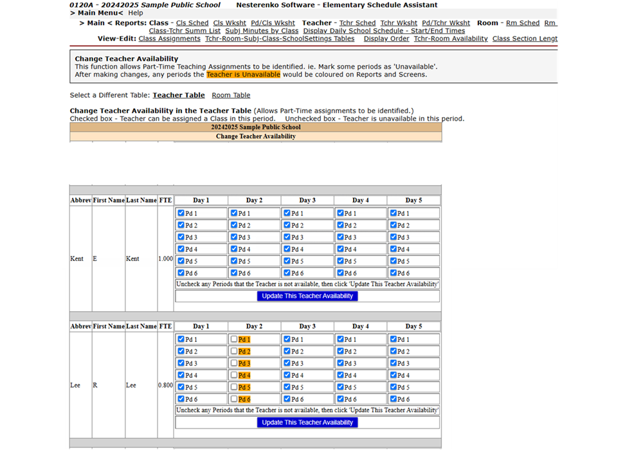
Task: Click Update This Teacher Availability for Kent
Action: point(307,296)
